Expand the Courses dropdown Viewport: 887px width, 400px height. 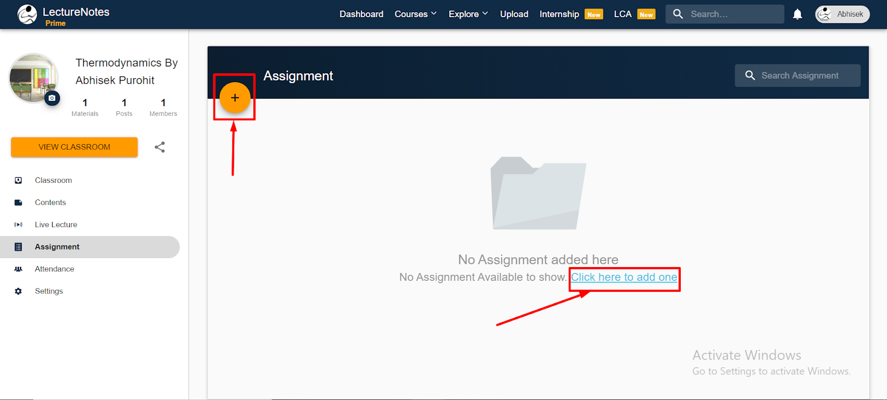(416, 14)
